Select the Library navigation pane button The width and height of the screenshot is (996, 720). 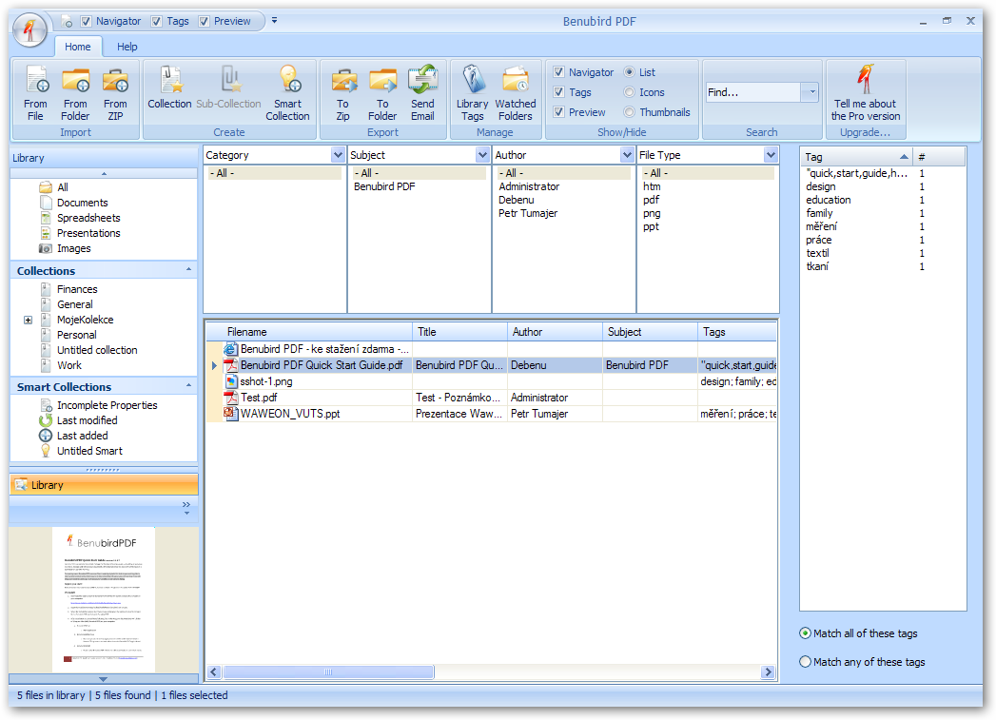pos(104,485)
